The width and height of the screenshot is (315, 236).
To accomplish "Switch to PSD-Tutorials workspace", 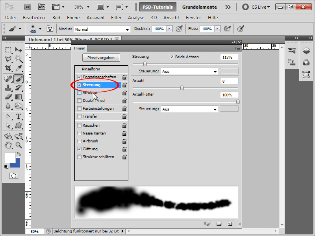I will [x=158, y=7].
